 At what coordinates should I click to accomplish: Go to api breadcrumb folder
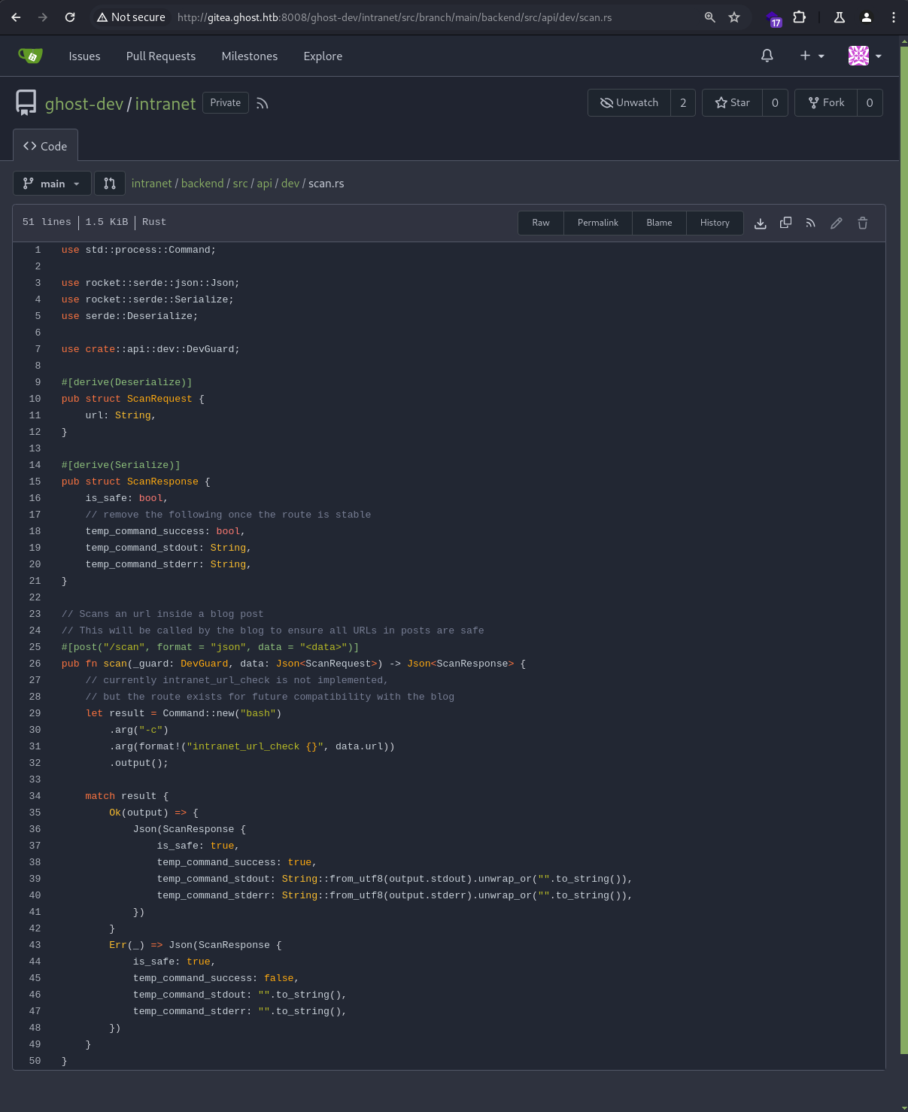point(264,184)
